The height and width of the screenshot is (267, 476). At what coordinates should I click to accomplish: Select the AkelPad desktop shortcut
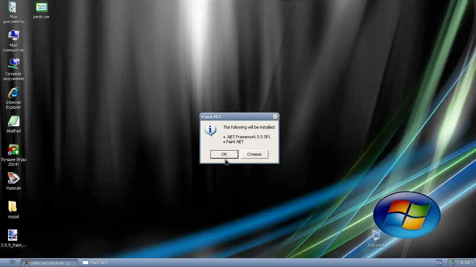point(13,124)
